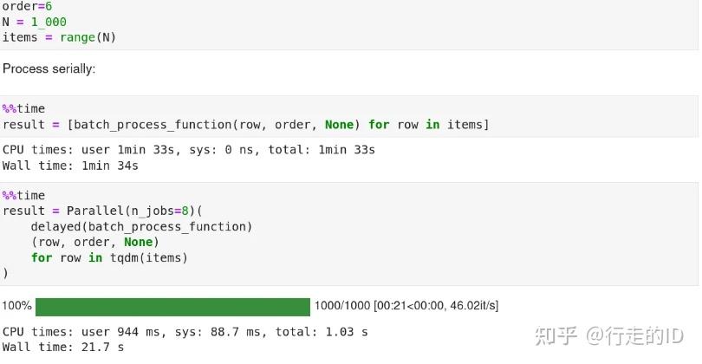Screen dimensions: 702x364
Task: Click the "100%" progress label
Action: 16,306
